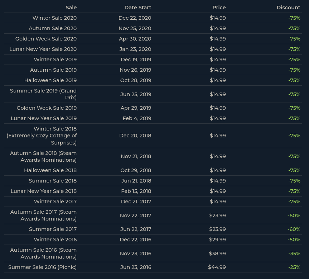Click the Price column header

coord(219,8)
